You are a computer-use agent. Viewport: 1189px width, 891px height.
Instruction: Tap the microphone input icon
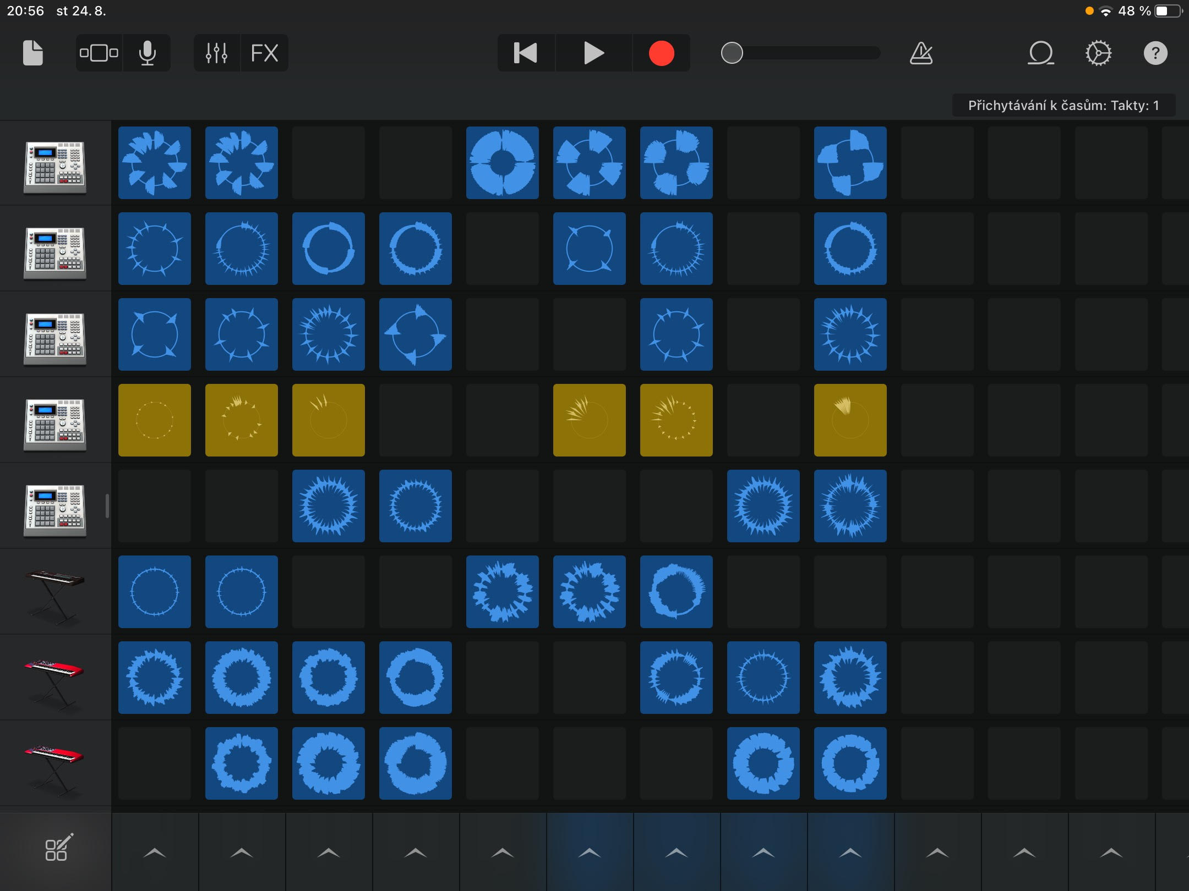tap(147, 53)
